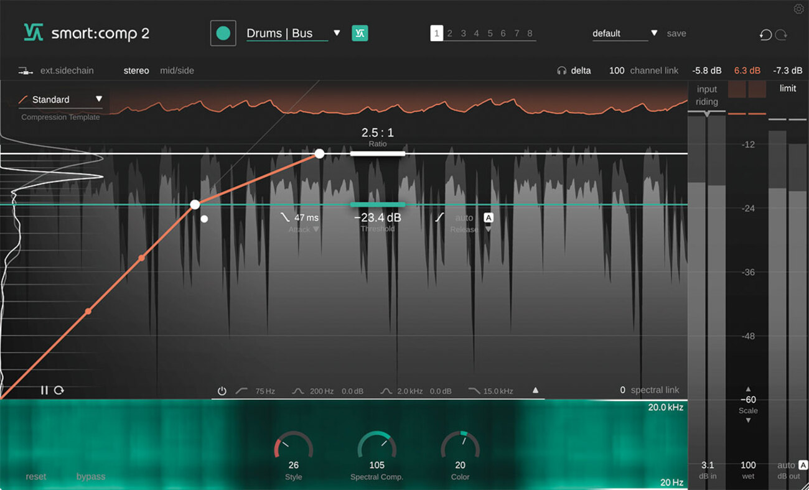The image size is (809, 490).
Task: Click the scale up arrow above -60
Action: click(748, 389)
